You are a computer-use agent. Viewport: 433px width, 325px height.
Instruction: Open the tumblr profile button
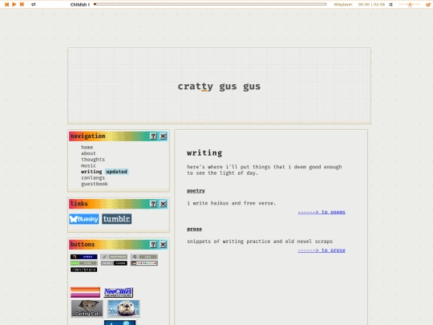pyautogui.click(x=116, y=219)
